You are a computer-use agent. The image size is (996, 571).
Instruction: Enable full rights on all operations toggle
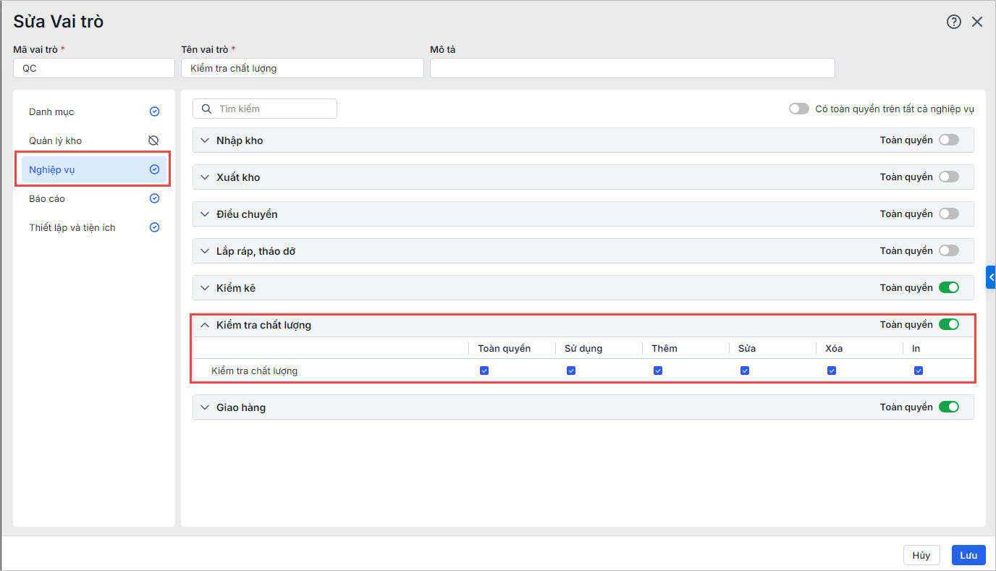(x=799, y=109)
